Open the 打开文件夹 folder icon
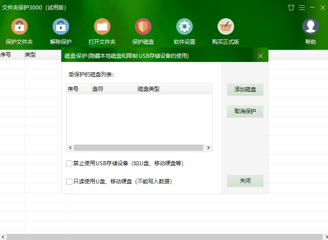This screenshot has height=240, width=328. coord(102,27)
